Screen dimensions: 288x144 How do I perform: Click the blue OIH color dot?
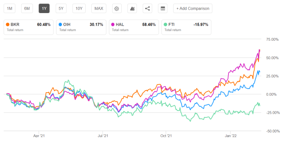(60, 25)
